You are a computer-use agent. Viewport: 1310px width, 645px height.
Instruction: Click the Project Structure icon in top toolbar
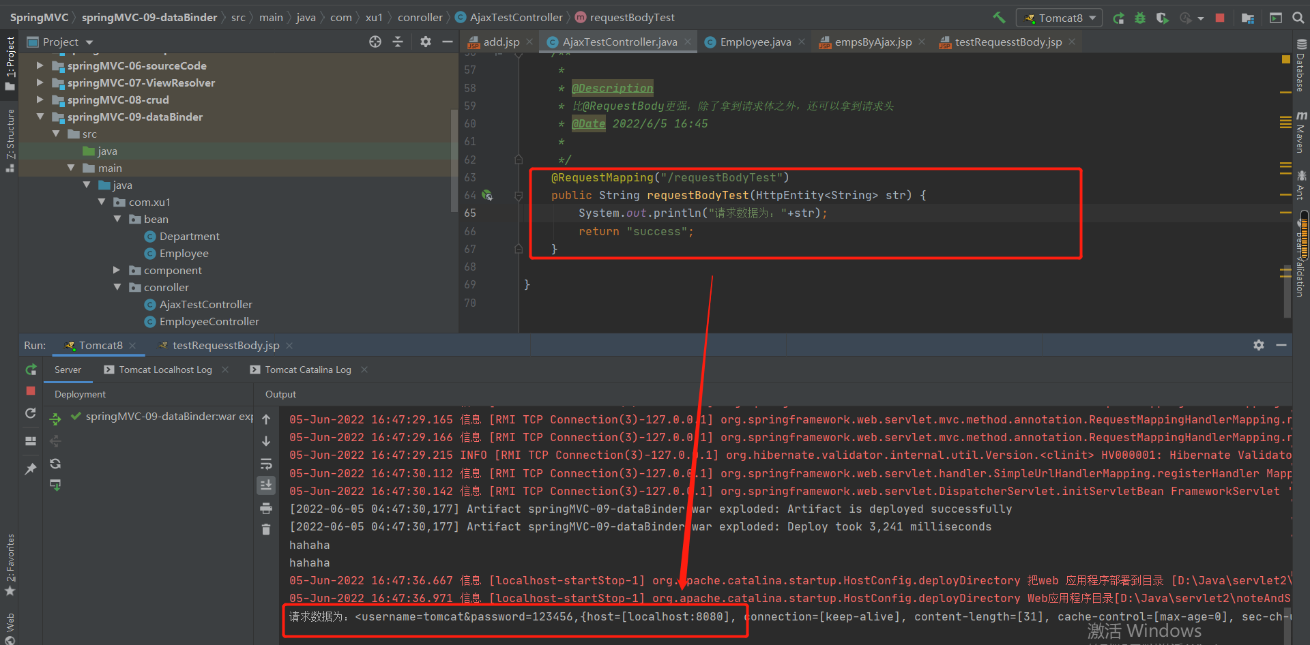click(1248, 18)
